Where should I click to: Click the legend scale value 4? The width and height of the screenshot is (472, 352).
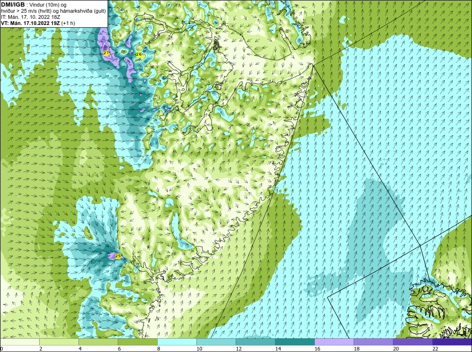point(80,349)
